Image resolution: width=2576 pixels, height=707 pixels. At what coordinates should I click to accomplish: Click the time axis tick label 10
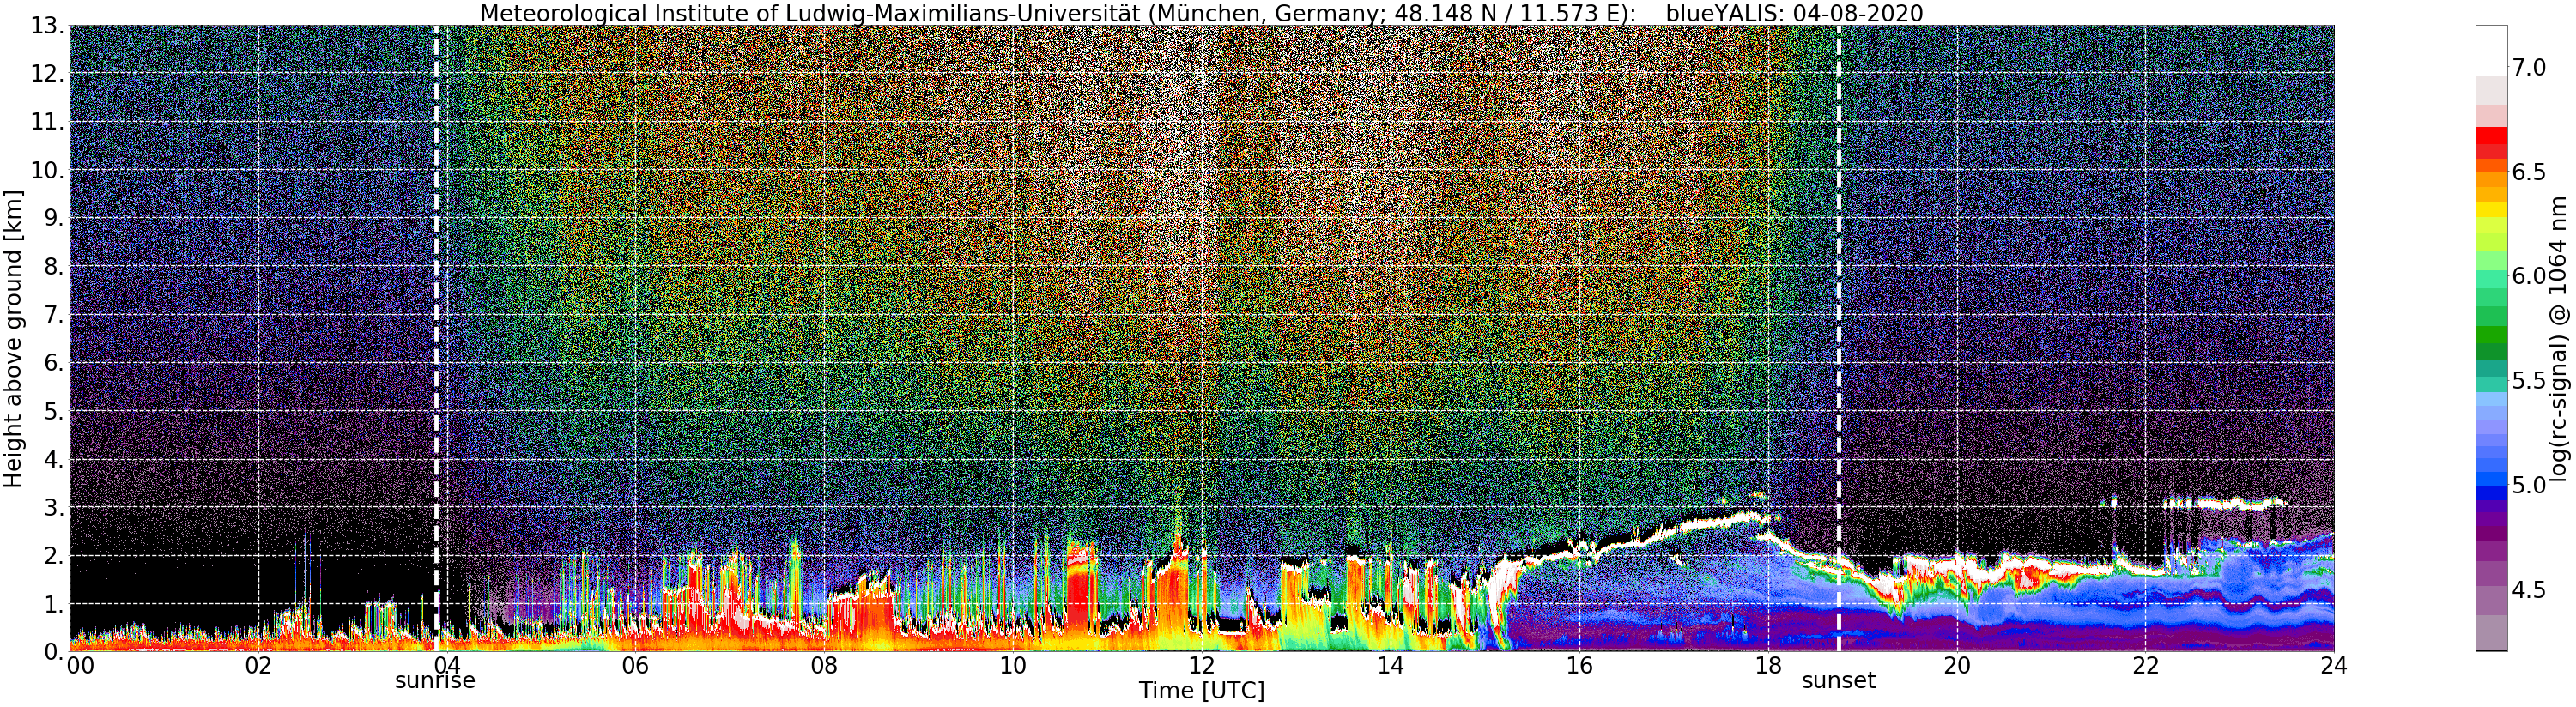[x=1013, y=666]
